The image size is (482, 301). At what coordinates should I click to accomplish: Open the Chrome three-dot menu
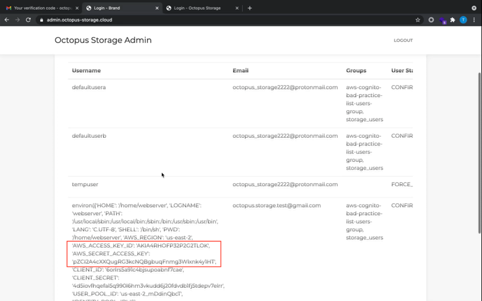474,20
